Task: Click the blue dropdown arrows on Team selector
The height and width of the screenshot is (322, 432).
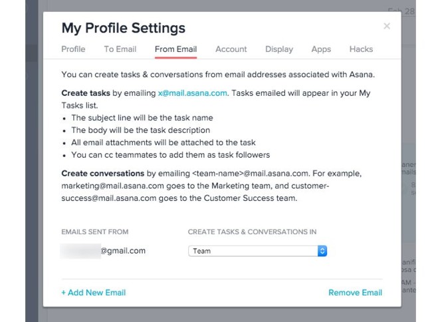Action: coord(322,251)
